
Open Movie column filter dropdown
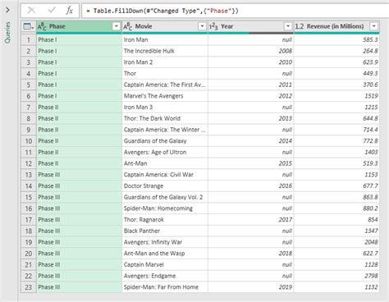tap(202, 26)
